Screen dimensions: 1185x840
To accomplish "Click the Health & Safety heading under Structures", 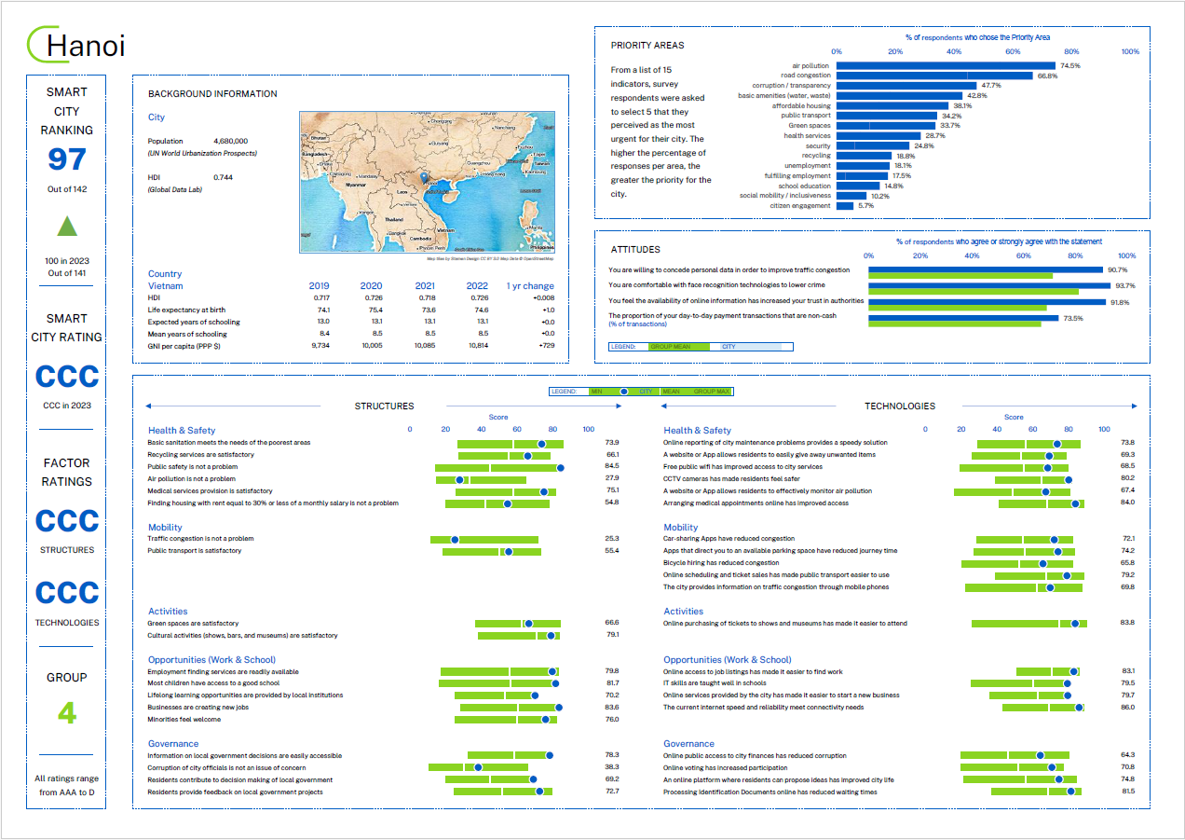I will pos(182,431).
